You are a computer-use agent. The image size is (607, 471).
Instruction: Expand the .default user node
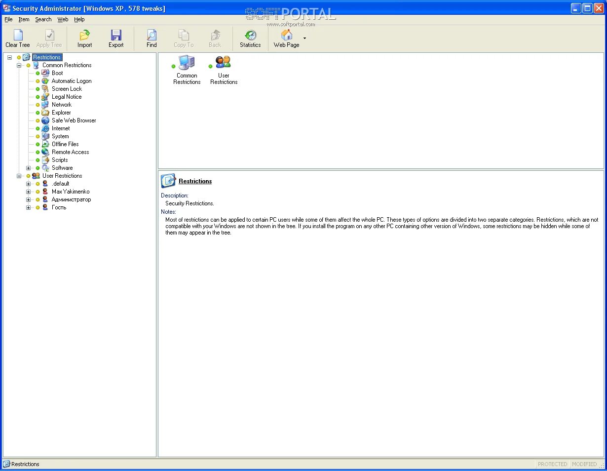[x=28, y=184]
